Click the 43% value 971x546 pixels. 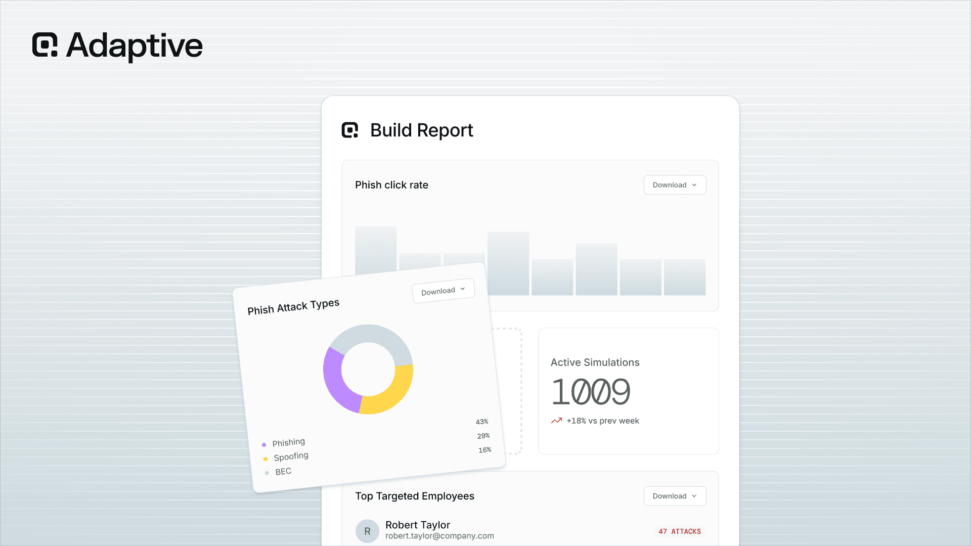point(482,422)
